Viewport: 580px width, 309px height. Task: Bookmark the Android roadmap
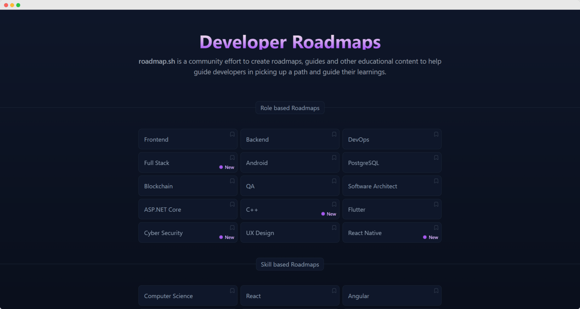[334, 157]
